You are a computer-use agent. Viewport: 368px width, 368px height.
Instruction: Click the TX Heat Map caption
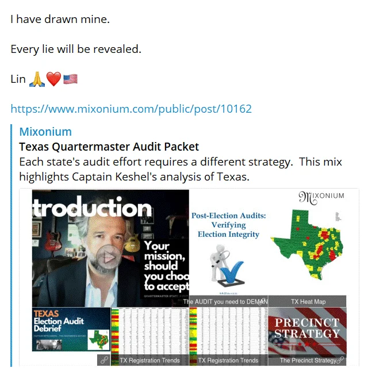pos(308,301)
